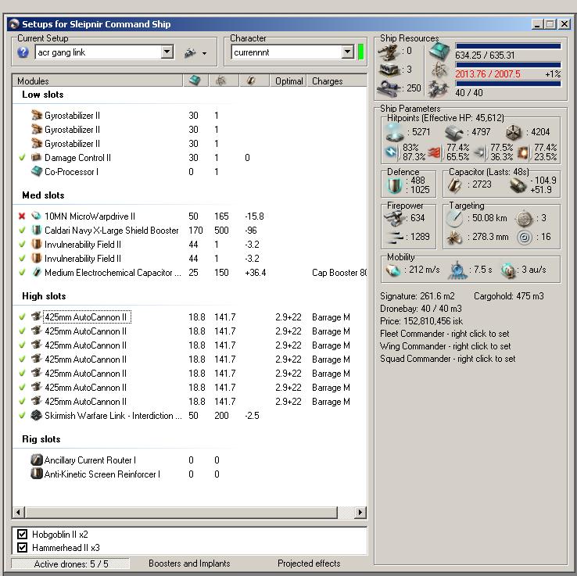577x576 pixels.
Task: Click the powergrid usage bar above 2013.76 / 2007.5
Action: [x=508, y=65]
